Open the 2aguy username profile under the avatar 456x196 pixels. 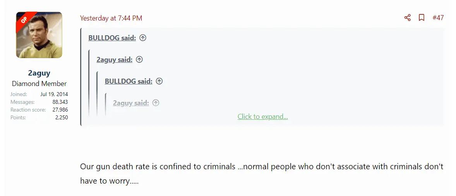pyautogui.click(x=39, y=73)
